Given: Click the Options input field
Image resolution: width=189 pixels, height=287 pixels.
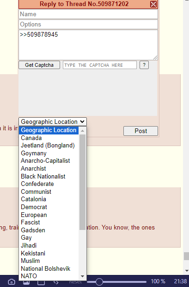Looking at the screenshot, I should tap(88, 25).
